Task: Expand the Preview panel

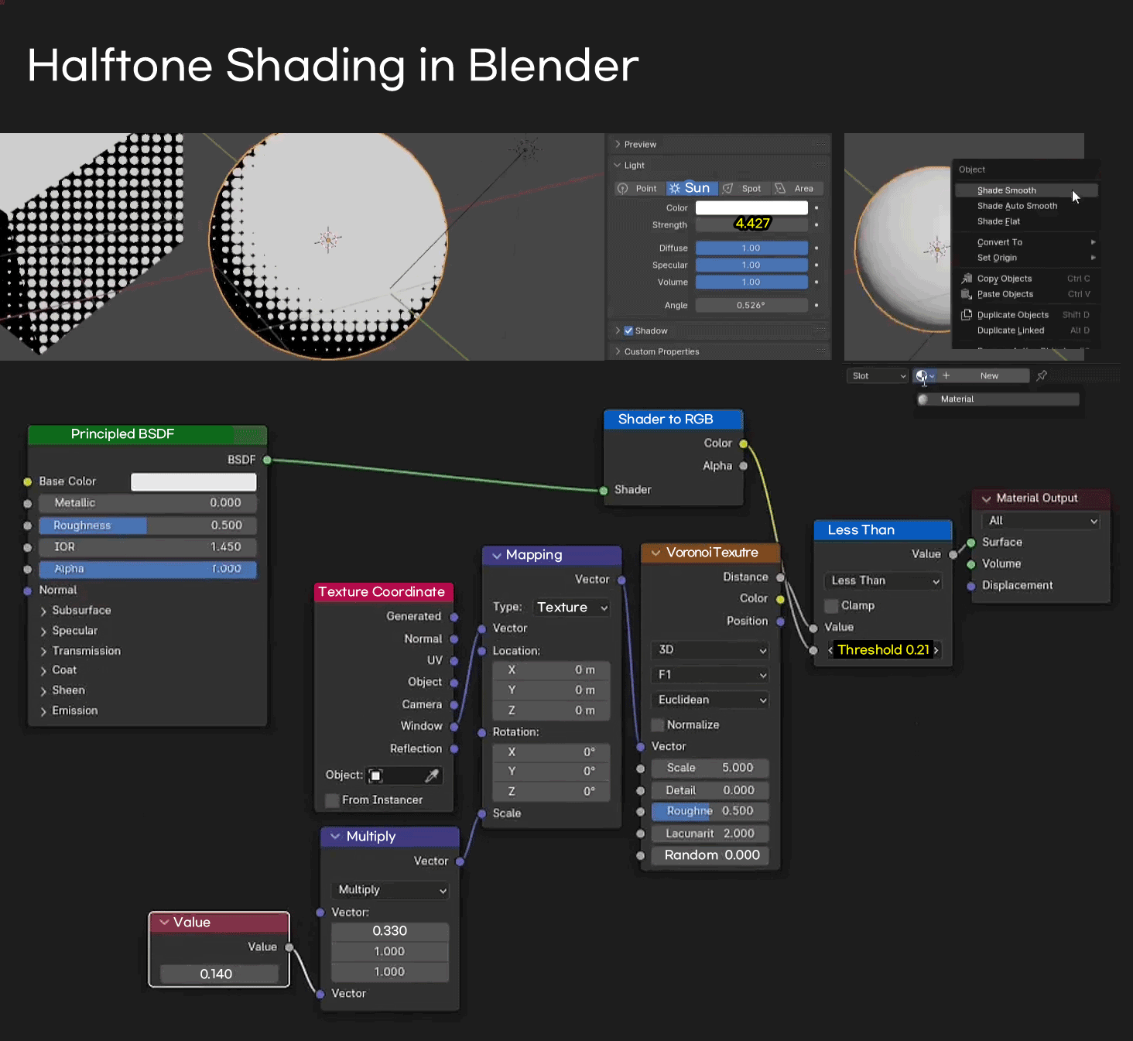Action: click(x=618, y=145)
